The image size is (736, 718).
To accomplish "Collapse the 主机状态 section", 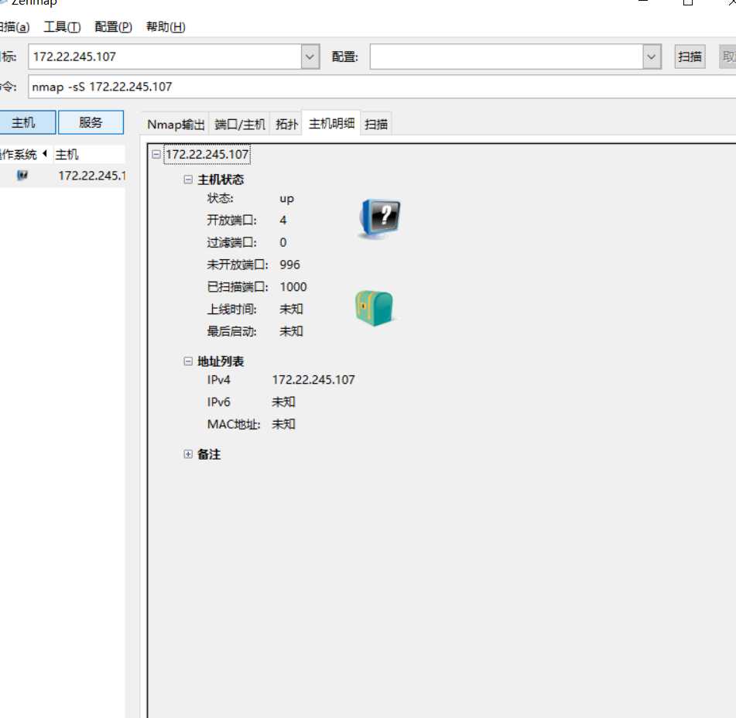I will tap(188, 179).
